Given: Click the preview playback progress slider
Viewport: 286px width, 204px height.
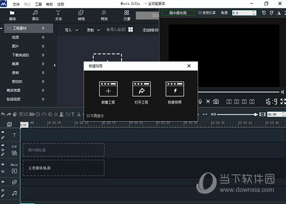Looking at the screenshot, I should coord(238,92).
